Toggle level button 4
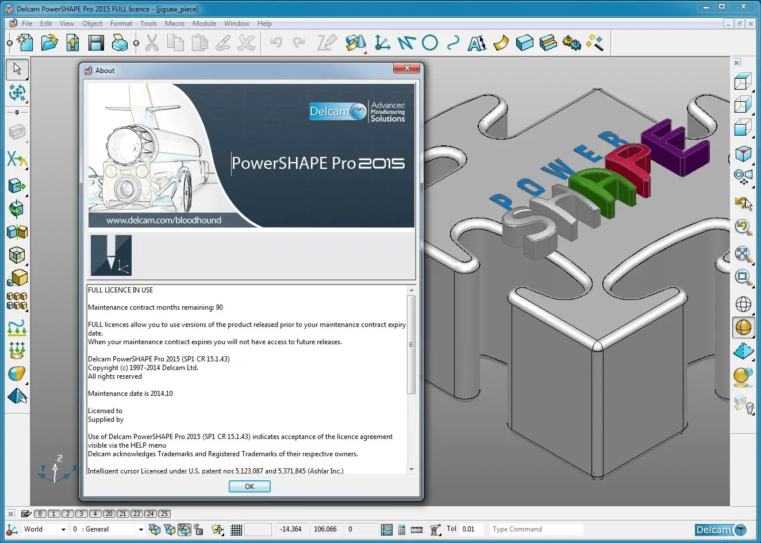Viewport: 761px width, 543px height. tap(95, 514)
